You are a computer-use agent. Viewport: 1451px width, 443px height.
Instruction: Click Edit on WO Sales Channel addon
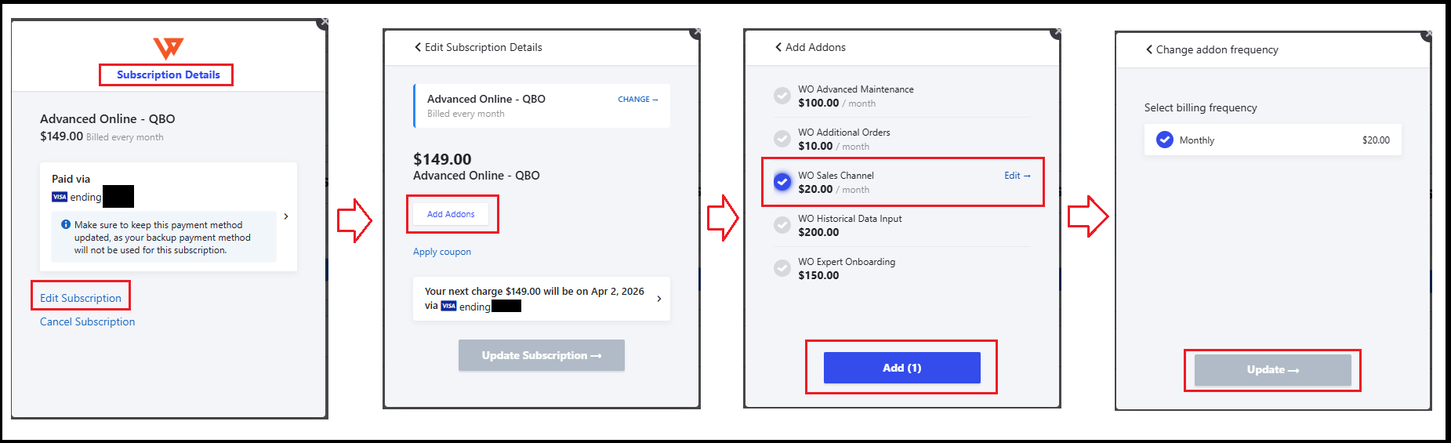coord(1017,176)
